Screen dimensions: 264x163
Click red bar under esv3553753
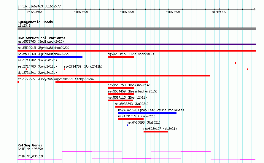121,88
